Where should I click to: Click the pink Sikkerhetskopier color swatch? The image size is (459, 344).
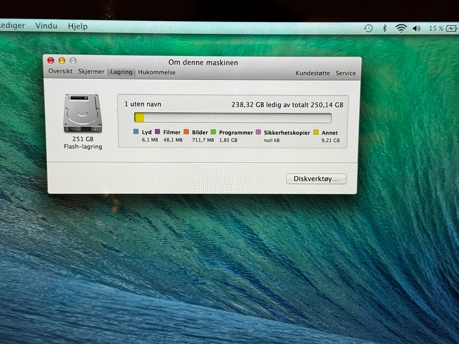point(258,132)
